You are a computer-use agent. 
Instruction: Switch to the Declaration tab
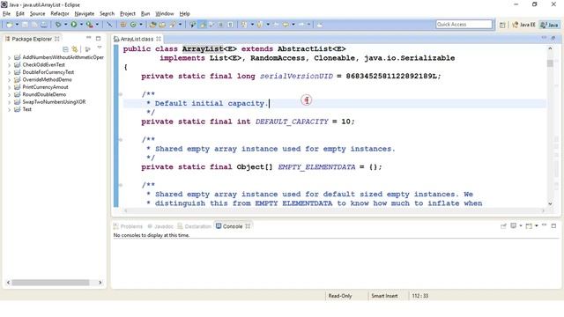(195, 226)
